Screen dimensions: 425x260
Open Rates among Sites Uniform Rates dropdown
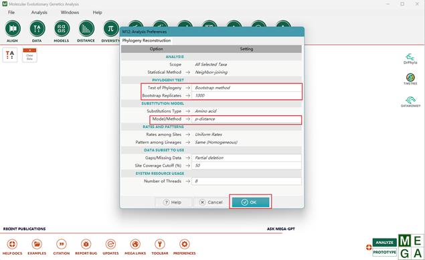click(x=246, y=134)
